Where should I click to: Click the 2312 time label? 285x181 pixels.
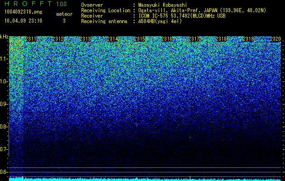click(x=58, y=39)
